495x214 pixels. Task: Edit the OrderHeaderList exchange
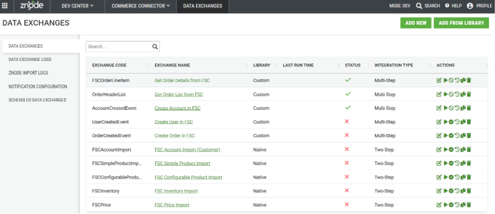(x=439, y=94)
